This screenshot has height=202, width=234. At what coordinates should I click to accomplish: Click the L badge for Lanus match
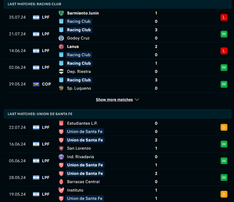pyautogui.click(x=224, y=51)
